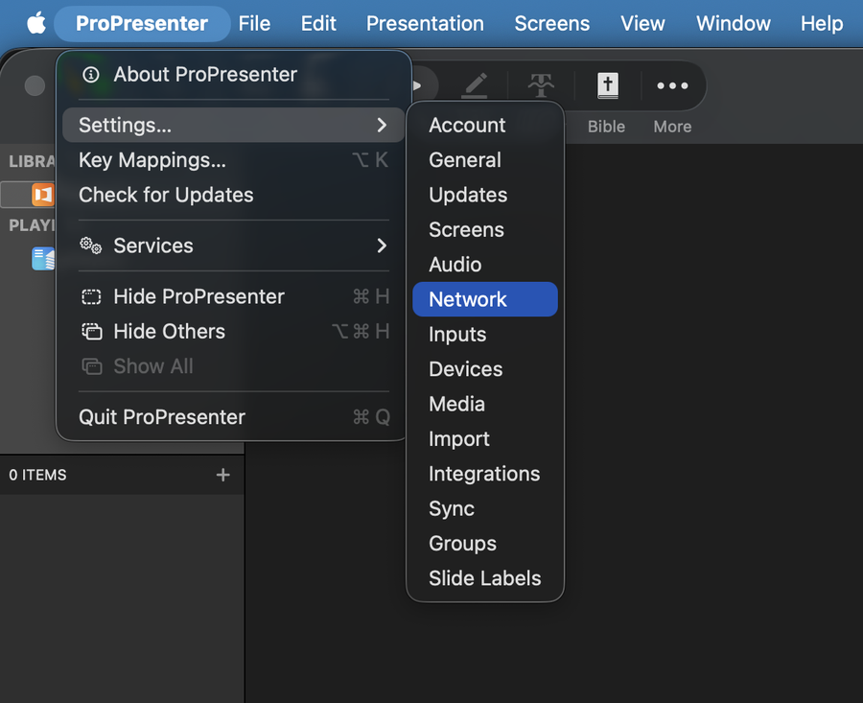Select the orange library icon
863x703 pixels.
tap(43, 195)
